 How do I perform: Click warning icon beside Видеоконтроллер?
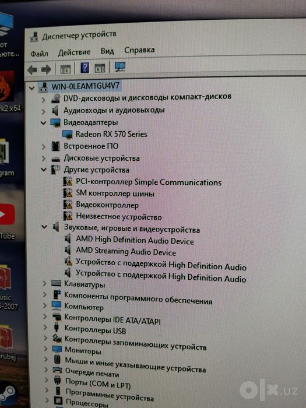(68, 205)
